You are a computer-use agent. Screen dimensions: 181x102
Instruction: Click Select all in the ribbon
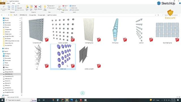pyautogui.click(x=73, y=6)
